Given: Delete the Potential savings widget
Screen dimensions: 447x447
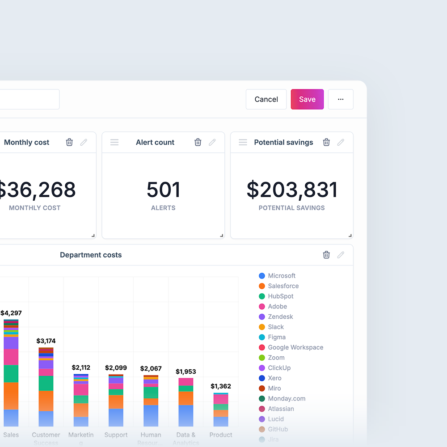Looking at the screenshot, I should pyautogui.click(x=326, y=142).
